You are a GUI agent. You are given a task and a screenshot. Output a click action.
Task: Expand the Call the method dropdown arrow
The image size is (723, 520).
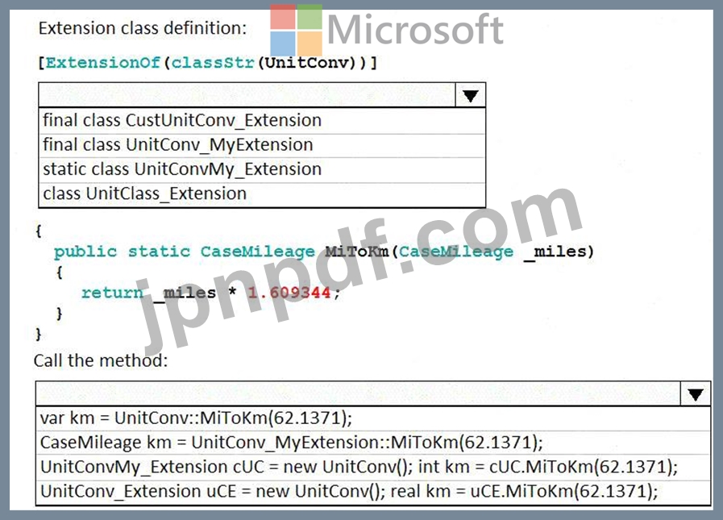coord(695,394)
